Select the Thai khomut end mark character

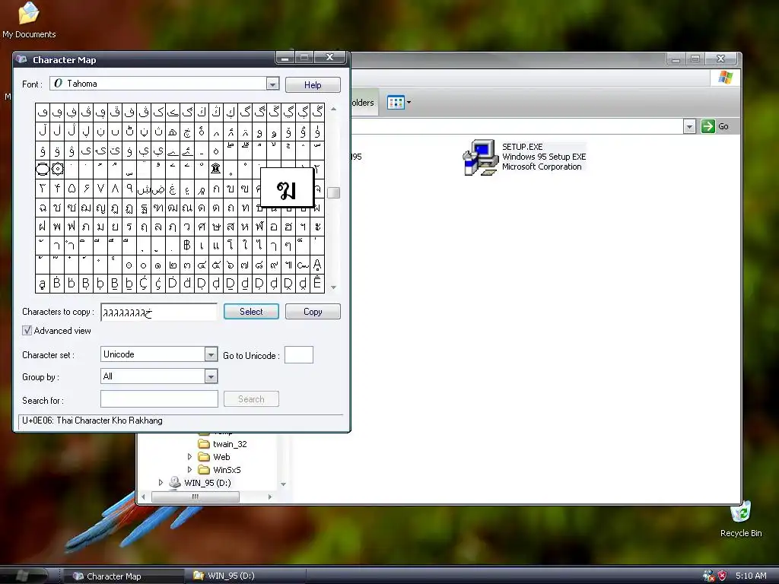303,265
